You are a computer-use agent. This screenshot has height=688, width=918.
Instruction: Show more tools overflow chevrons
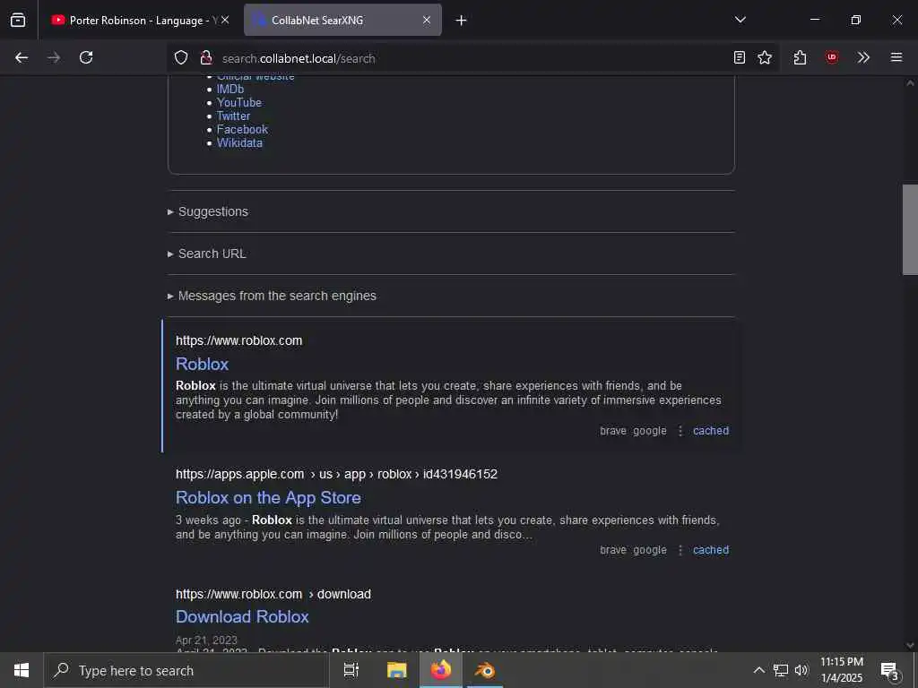click(x=863, y=57)
